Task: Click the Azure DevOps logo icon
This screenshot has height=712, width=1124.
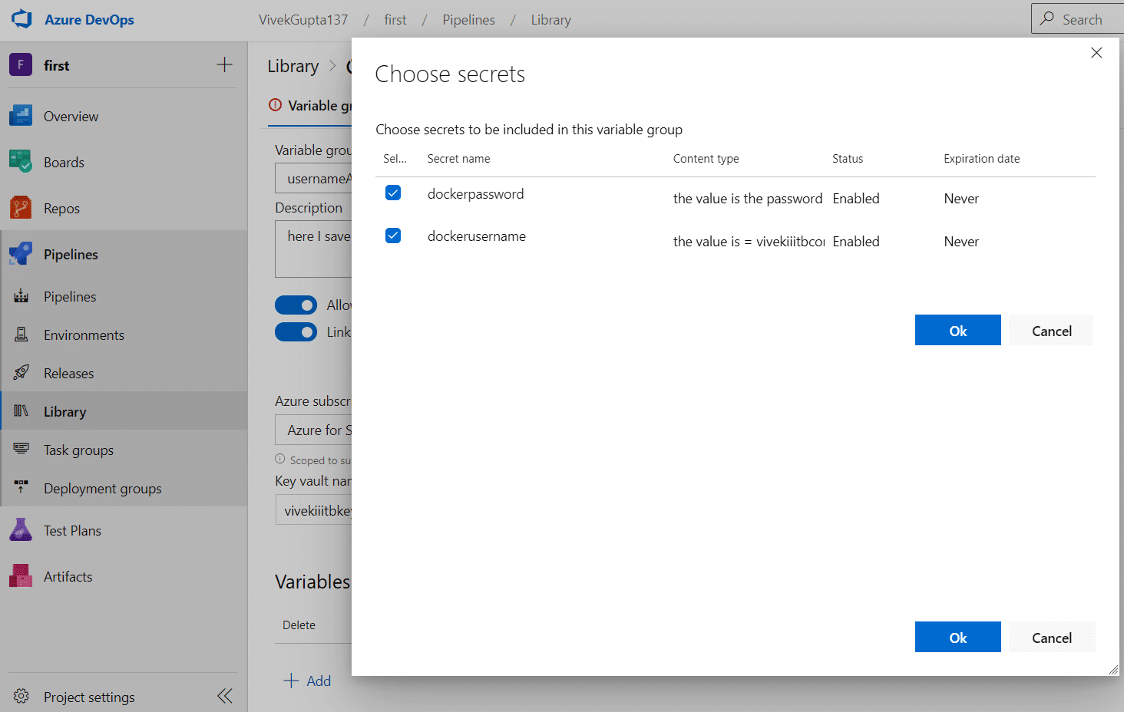Action: 21,19
